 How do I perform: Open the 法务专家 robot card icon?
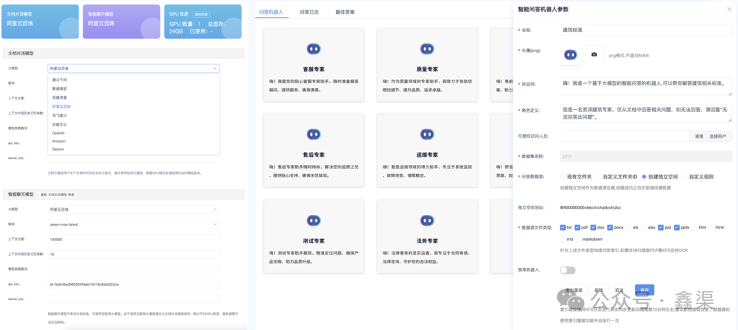(427, 220)
